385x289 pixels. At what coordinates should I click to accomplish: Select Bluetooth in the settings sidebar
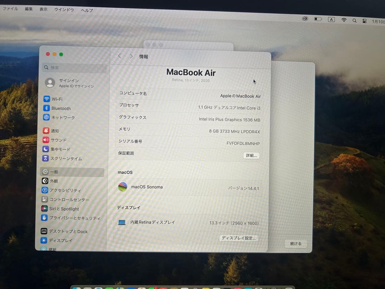coord(61,108)
